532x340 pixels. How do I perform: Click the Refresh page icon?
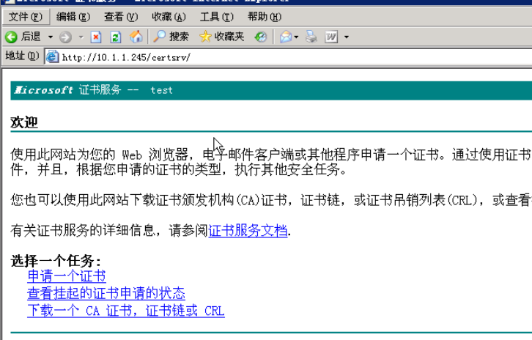tap(116, 37)
